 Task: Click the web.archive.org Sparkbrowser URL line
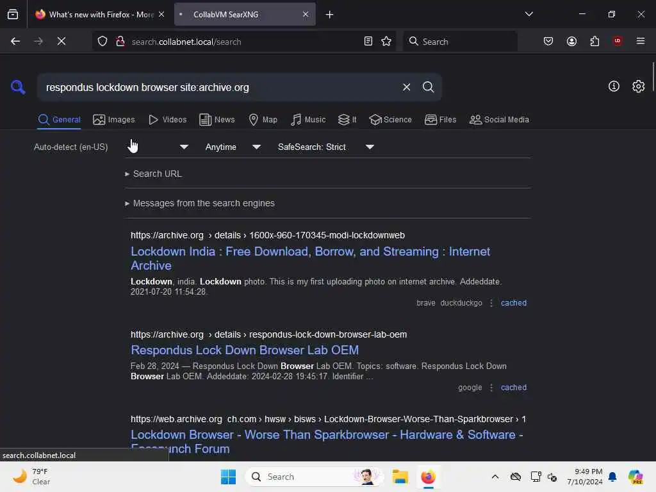329,419
